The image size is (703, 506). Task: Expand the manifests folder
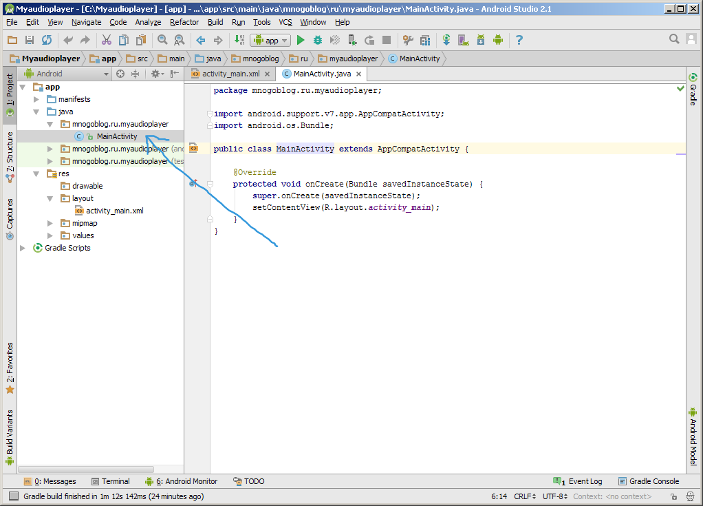(35, 98)
